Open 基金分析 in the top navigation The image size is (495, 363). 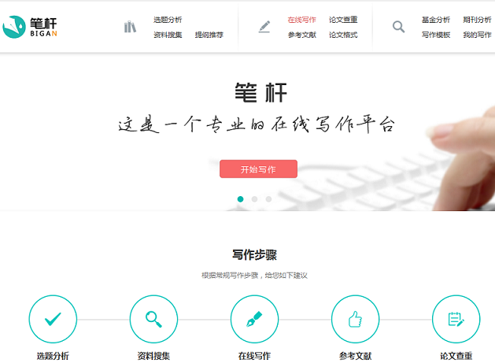[436, 20]
